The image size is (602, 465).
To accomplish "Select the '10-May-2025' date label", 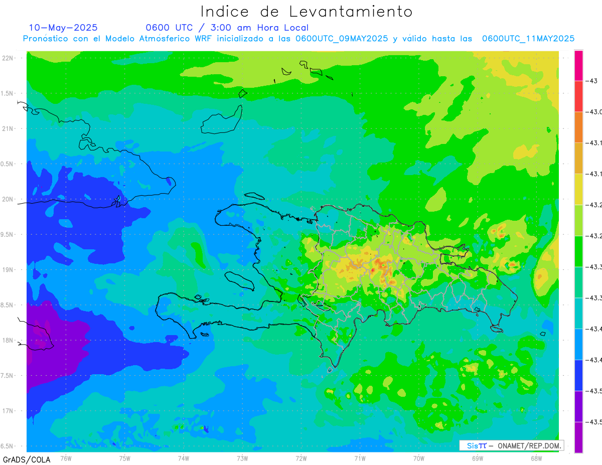I will (63, 28).
